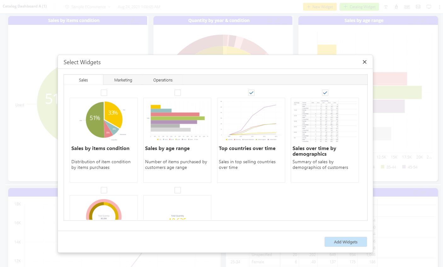Start presentation mode via the monitor icon

(429, 7)
